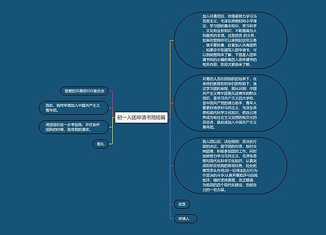Click the 申请人: node
326x235 pixels.
coord(186,219)
